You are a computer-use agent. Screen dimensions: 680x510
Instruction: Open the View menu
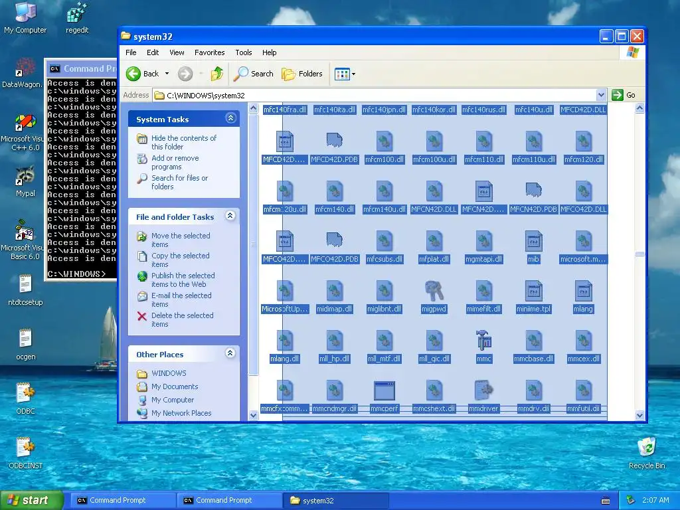pyautogui.click(x=177, y=52)
